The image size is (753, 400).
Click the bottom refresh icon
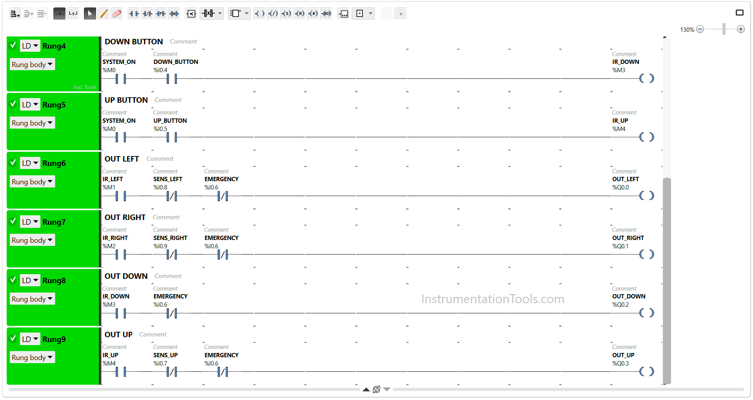tap(376, 389)
